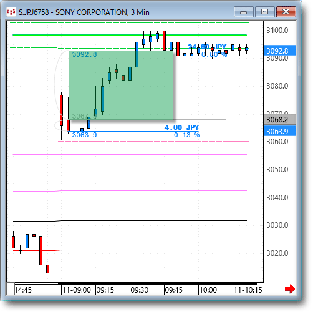Click the 3092.8 text inside the green box
This screenshot has width=313, height=312.
click(84, 54)
